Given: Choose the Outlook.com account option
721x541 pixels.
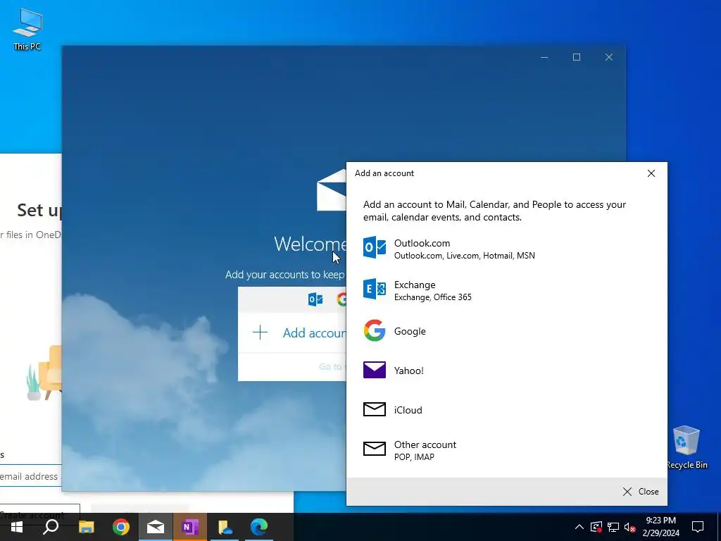Looking at the screenshot, I should [x=506, y=249].
